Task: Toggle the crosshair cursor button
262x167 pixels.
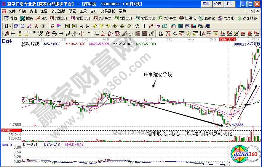Action: (145, 26)
